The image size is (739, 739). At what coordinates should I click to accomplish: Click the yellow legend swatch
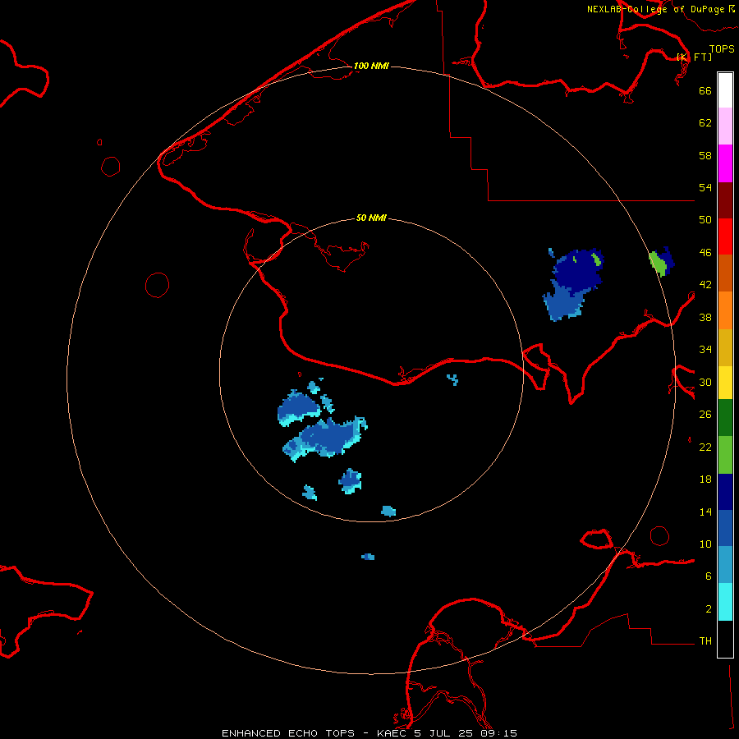(725, 382)
